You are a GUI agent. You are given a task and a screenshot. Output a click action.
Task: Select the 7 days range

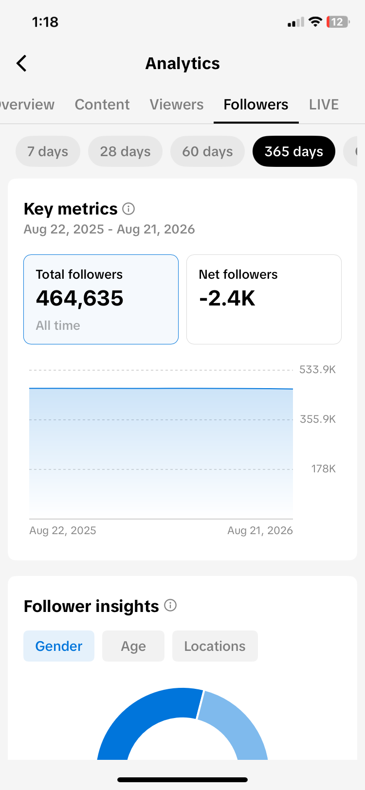point(48,151)
